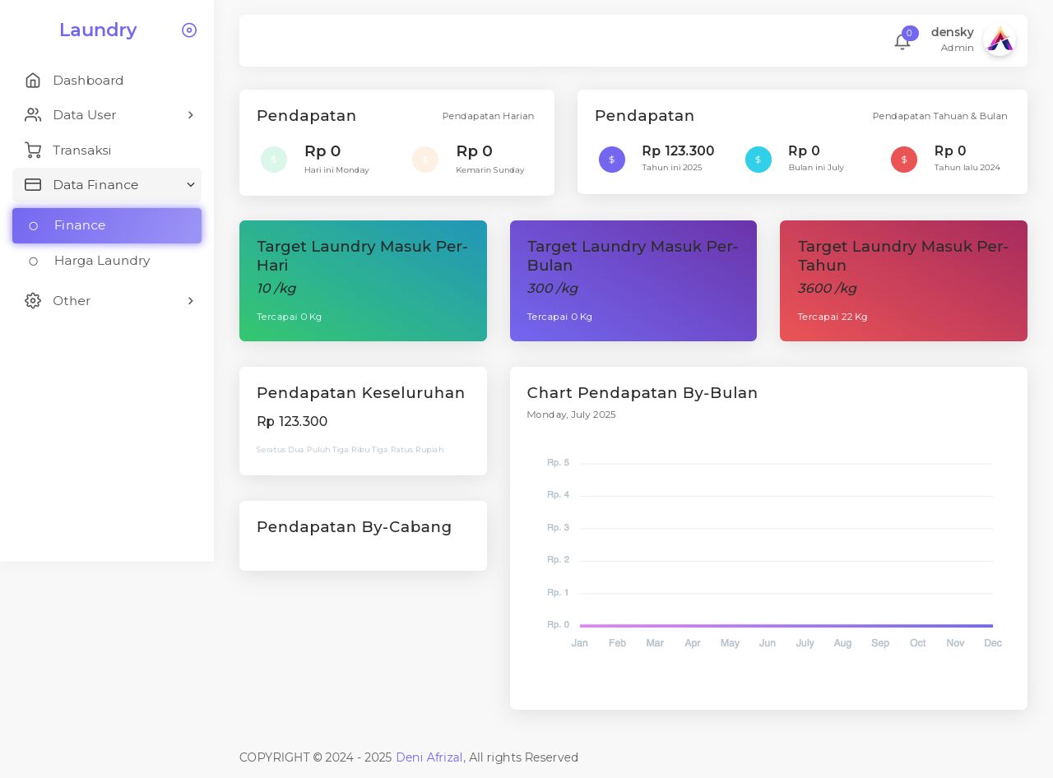Click the Target Laundry Masuk Per-Tahun card

[903, 280]
